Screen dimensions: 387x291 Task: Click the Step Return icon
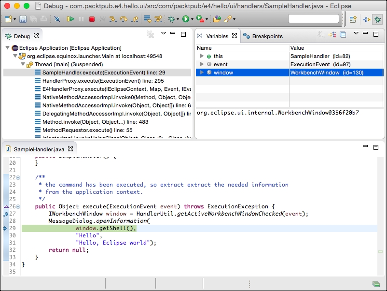click(x=134, y=19)
